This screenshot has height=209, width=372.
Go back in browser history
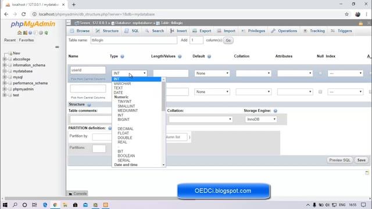[x=6, y=14]
